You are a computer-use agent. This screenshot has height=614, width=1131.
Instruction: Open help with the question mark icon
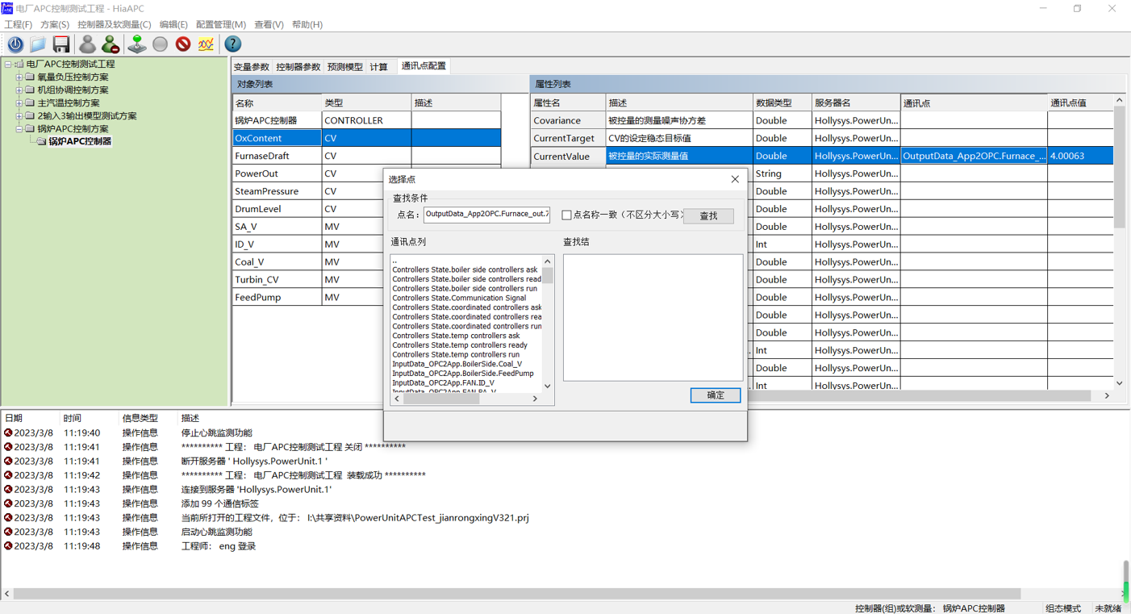pos(232,44)
